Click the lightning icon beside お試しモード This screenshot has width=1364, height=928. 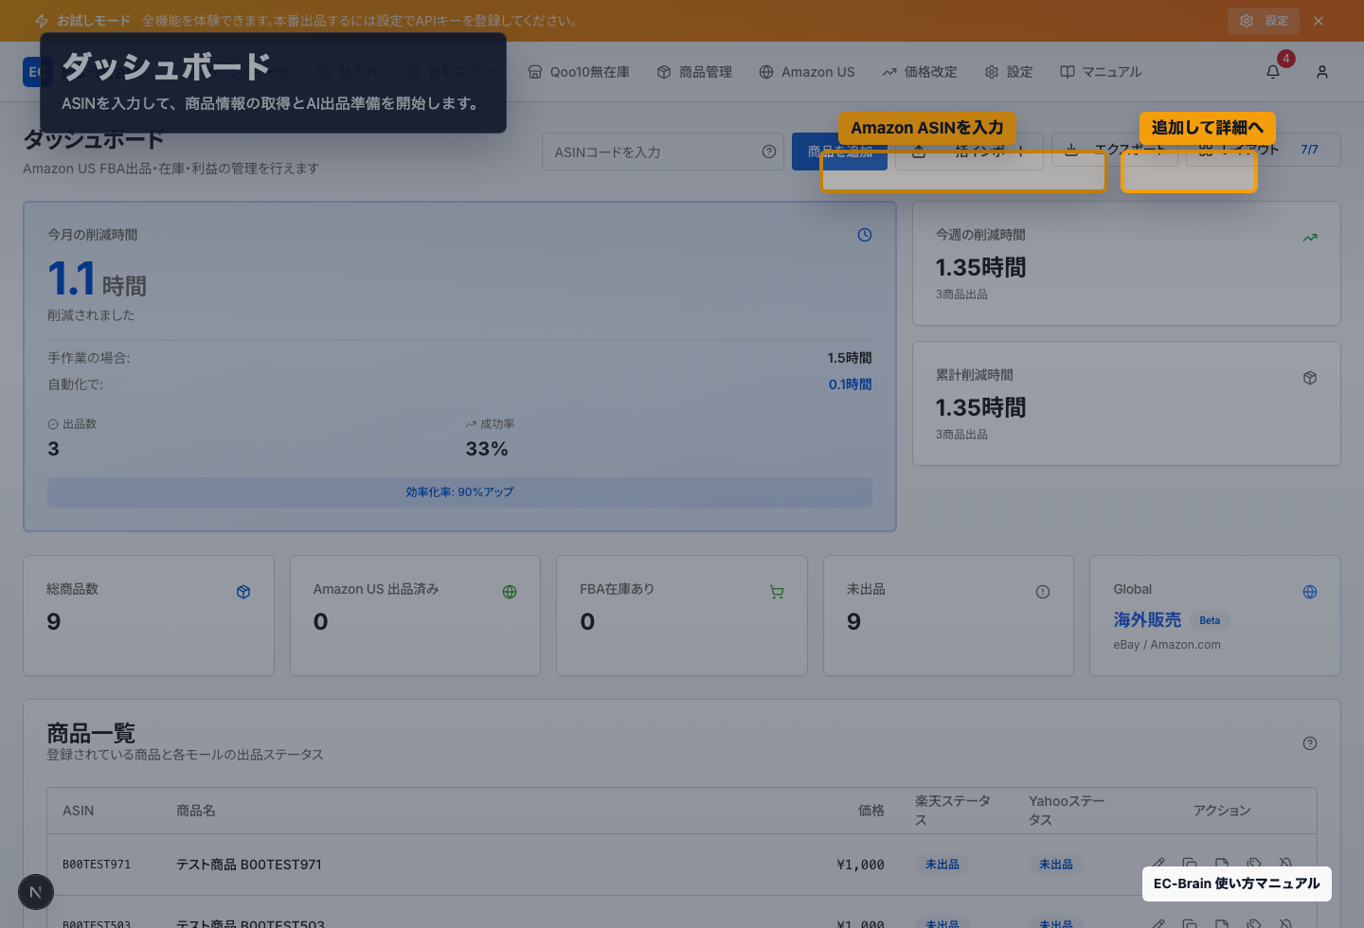(x=42, y=21)
